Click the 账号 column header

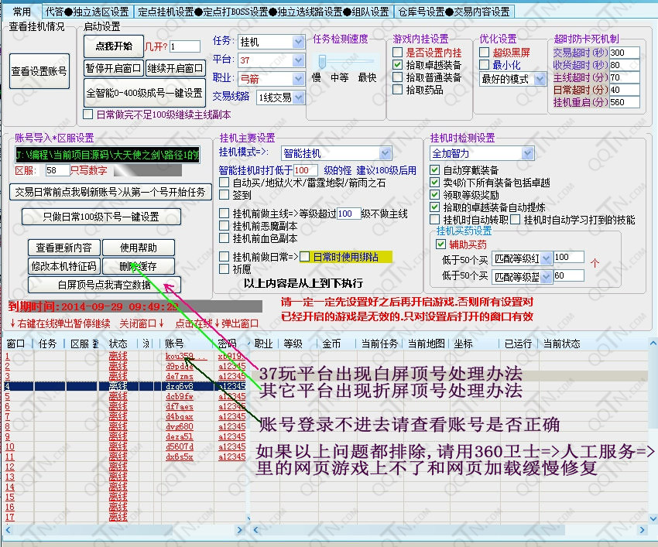pos(174,344)
